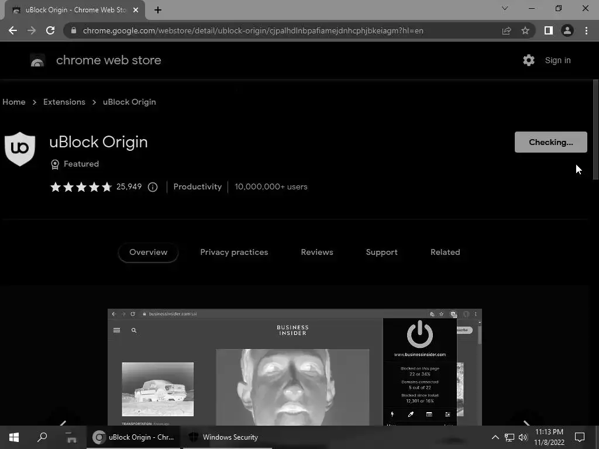
Task: Open the volume tray icon
Action: (x=523, y=437)
